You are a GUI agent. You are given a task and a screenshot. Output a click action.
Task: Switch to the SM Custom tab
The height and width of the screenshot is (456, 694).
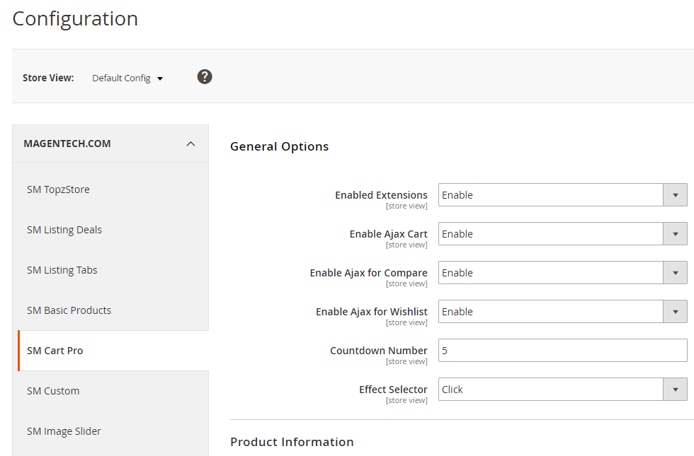click(x=53, y=391)
